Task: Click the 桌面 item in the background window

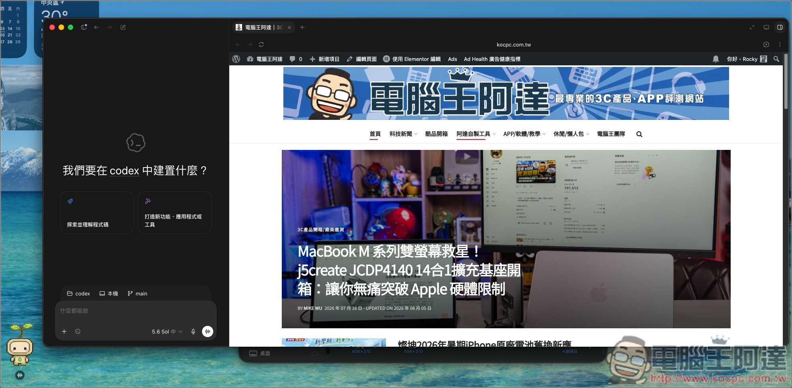Action: pyautogui.click(x=260, y=353)
